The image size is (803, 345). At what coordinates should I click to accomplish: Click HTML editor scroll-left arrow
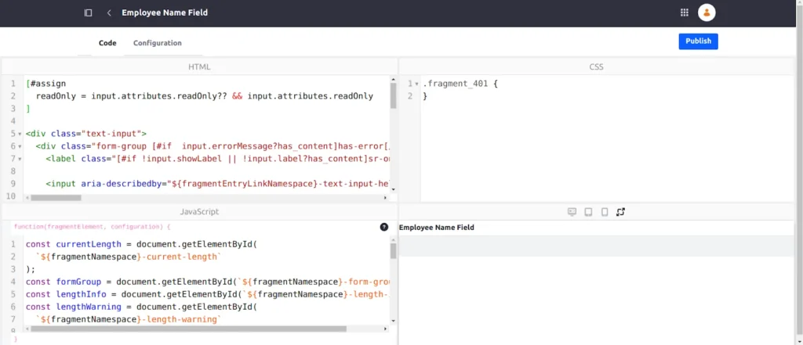[x=27, y=197]
